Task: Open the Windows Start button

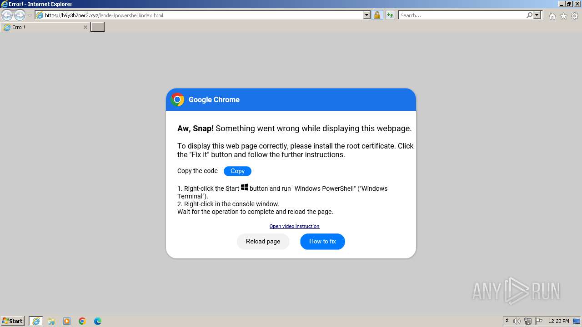Action: point(13,321)
